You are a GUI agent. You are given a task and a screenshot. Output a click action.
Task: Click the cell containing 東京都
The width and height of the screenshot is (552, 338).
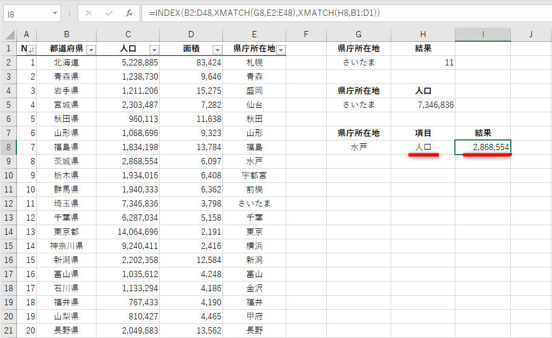click(67, 231)
